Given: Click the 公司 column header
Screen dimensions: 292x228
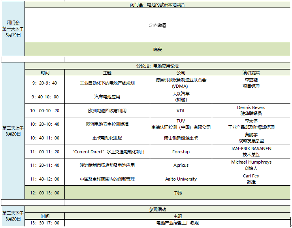Looking at the screenshot, I should [x=181, y=73].
